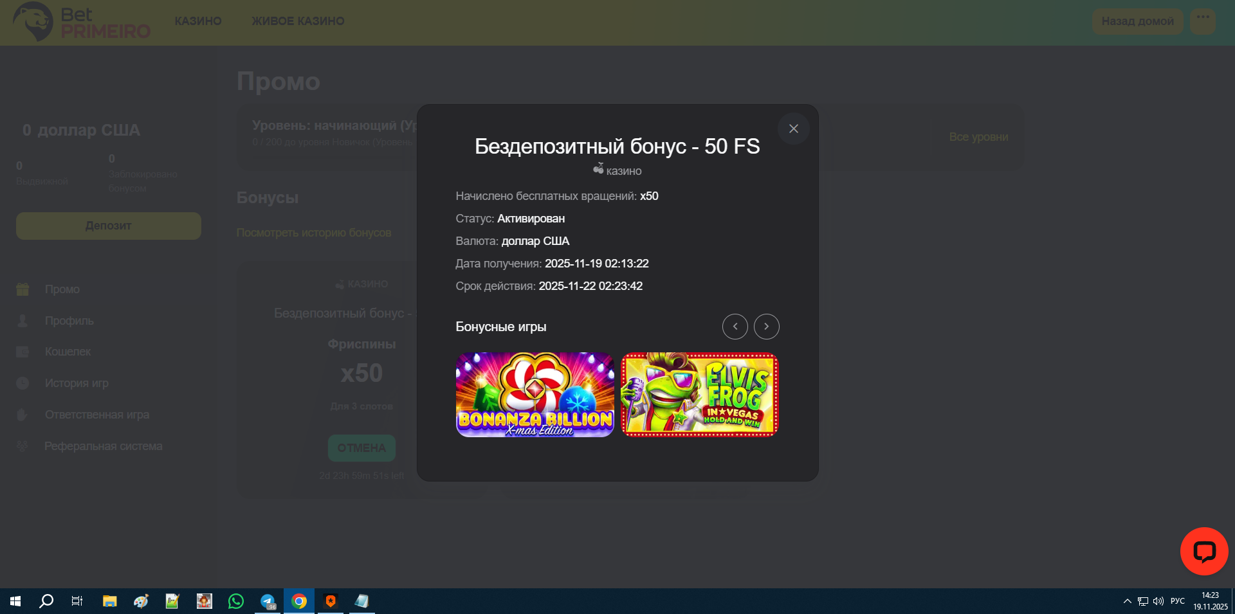1235x614 pixels.
Task: Click the Bet Primeiro logo
Action: pos(82,22)
